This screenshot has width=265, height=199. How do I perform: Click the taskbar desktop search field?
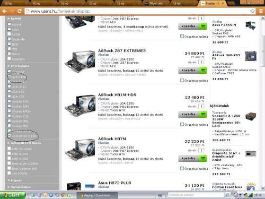(196, 195)
